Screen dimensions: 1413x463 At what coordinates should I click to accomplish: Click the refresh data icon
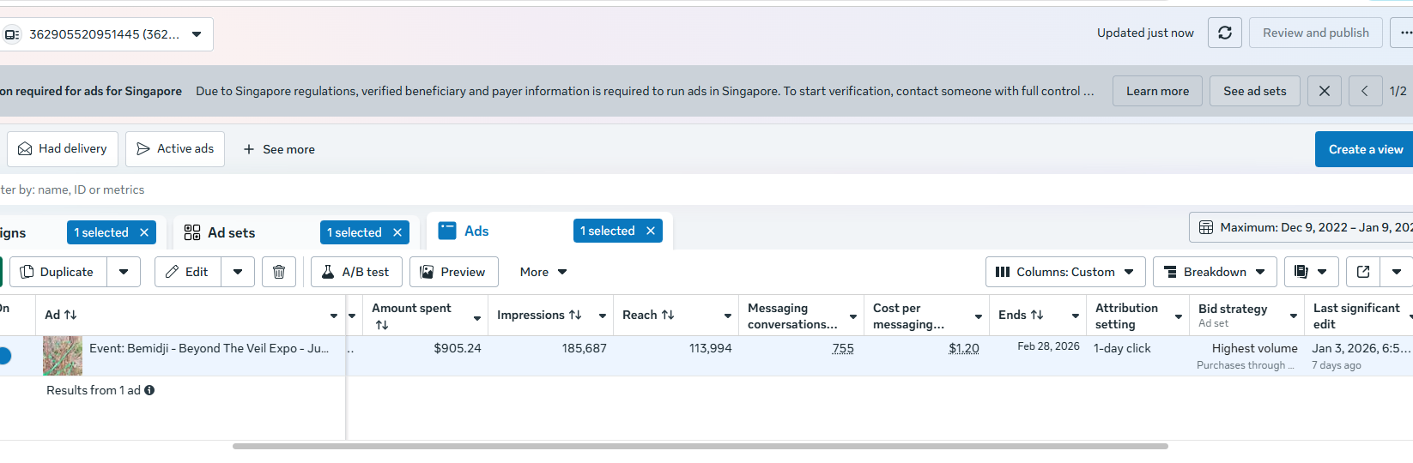(1224, 33)
